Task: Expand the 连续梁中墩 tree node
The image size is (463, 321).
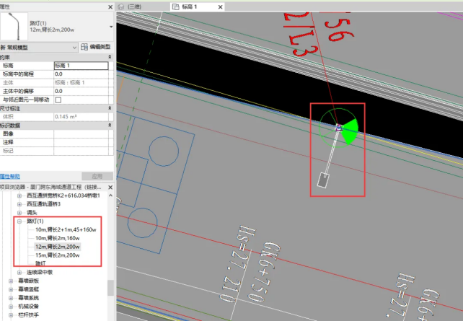Action: coord(19,273)
